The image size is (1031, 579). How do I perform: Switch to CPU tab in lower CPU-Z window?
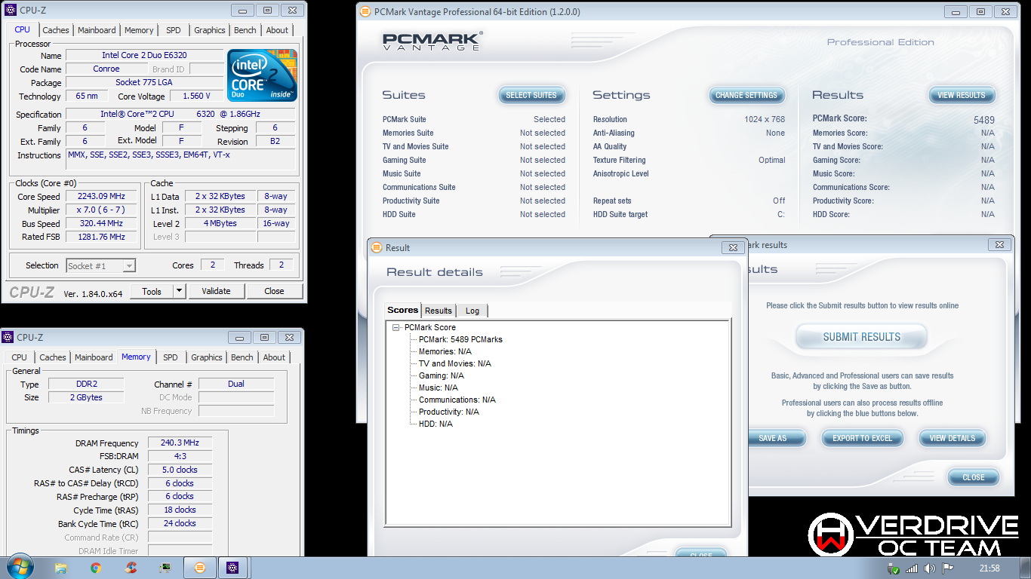point(20,357)
